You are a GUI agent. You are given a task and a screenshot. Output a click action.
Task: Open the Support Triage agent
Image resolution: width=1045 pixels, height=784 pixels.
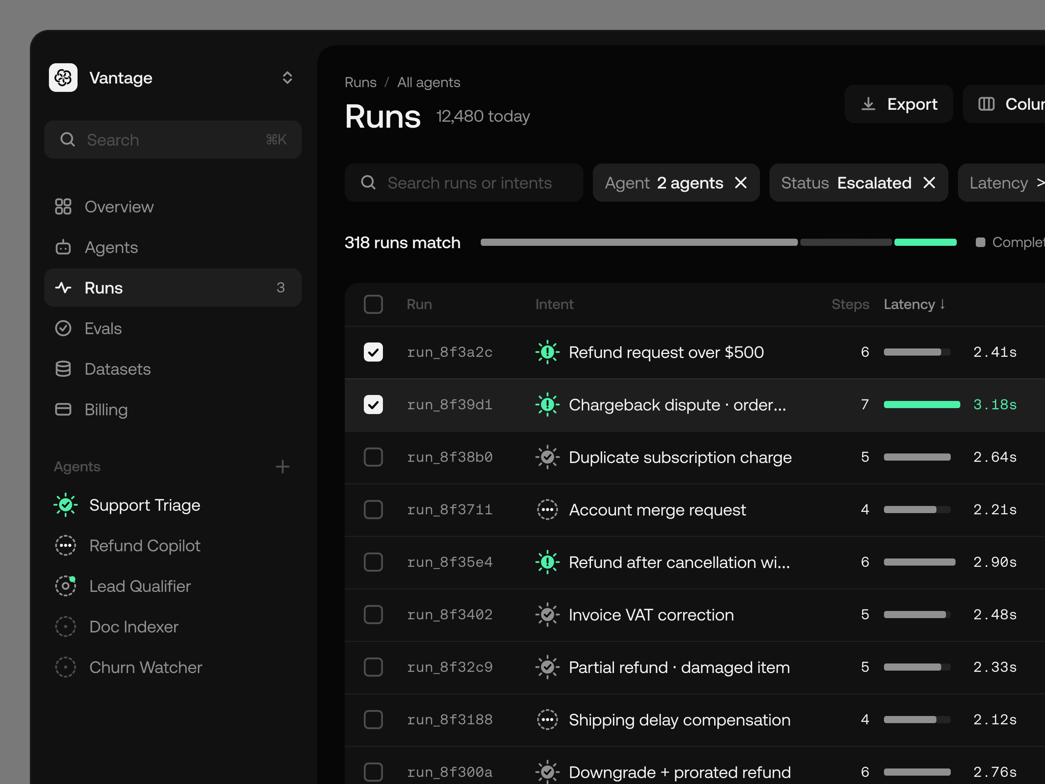tap(173, 505)
